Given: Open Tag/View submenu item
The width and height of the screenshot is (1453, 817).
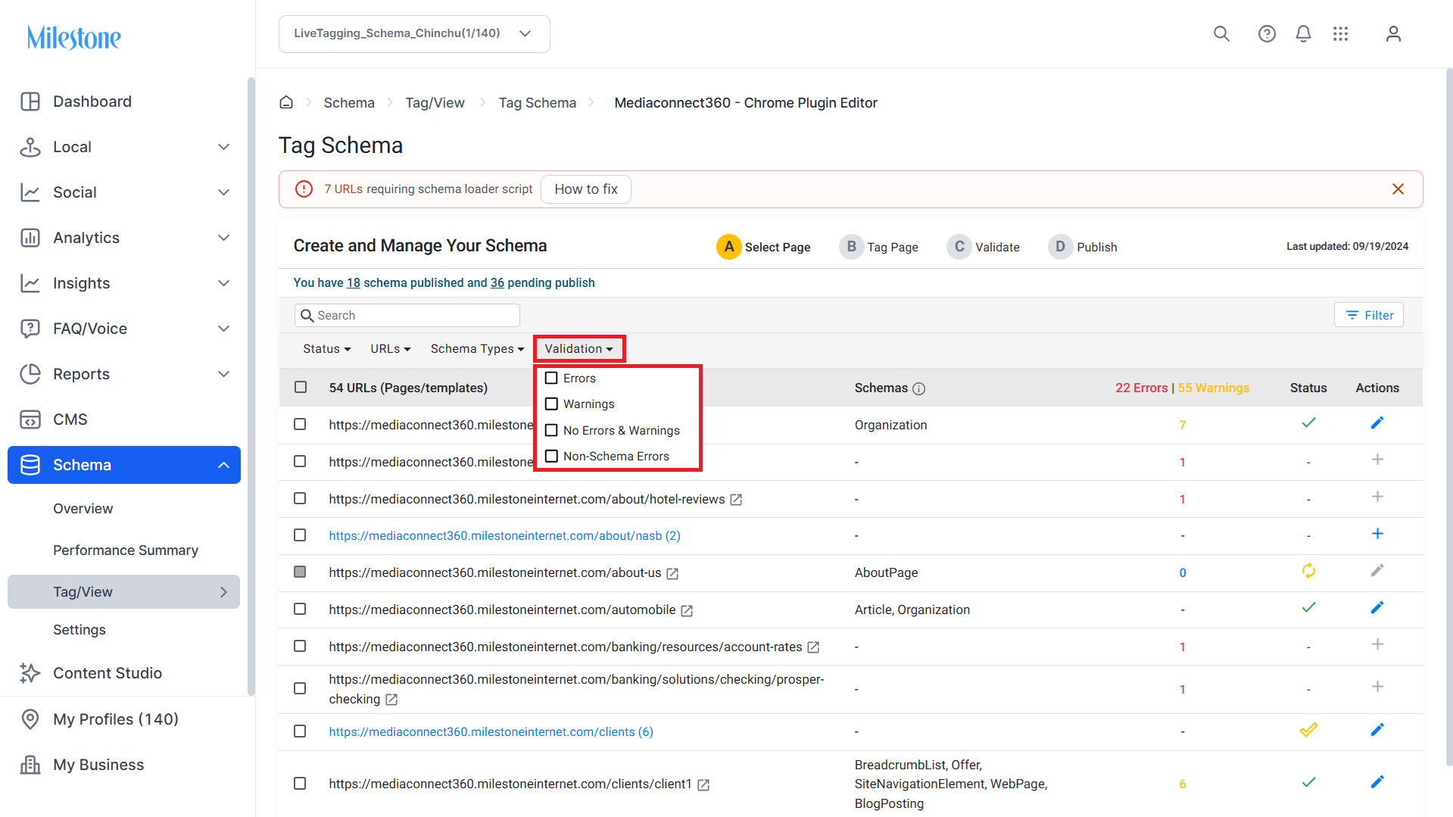Looking at the screenshot, I should (x=124, y=592).
